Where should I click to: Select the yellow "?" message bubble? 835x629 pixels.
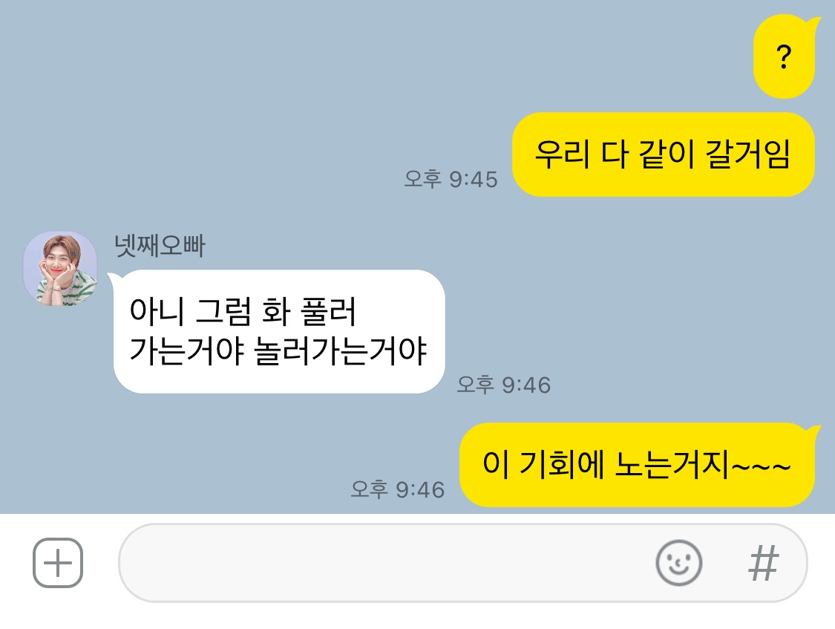pos(785,56)
